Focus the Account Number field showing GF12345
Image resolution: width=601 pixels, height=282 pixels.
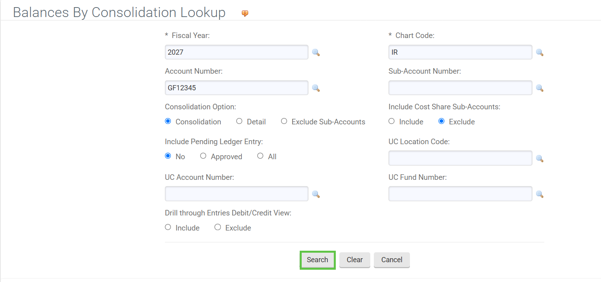point(236,88)
